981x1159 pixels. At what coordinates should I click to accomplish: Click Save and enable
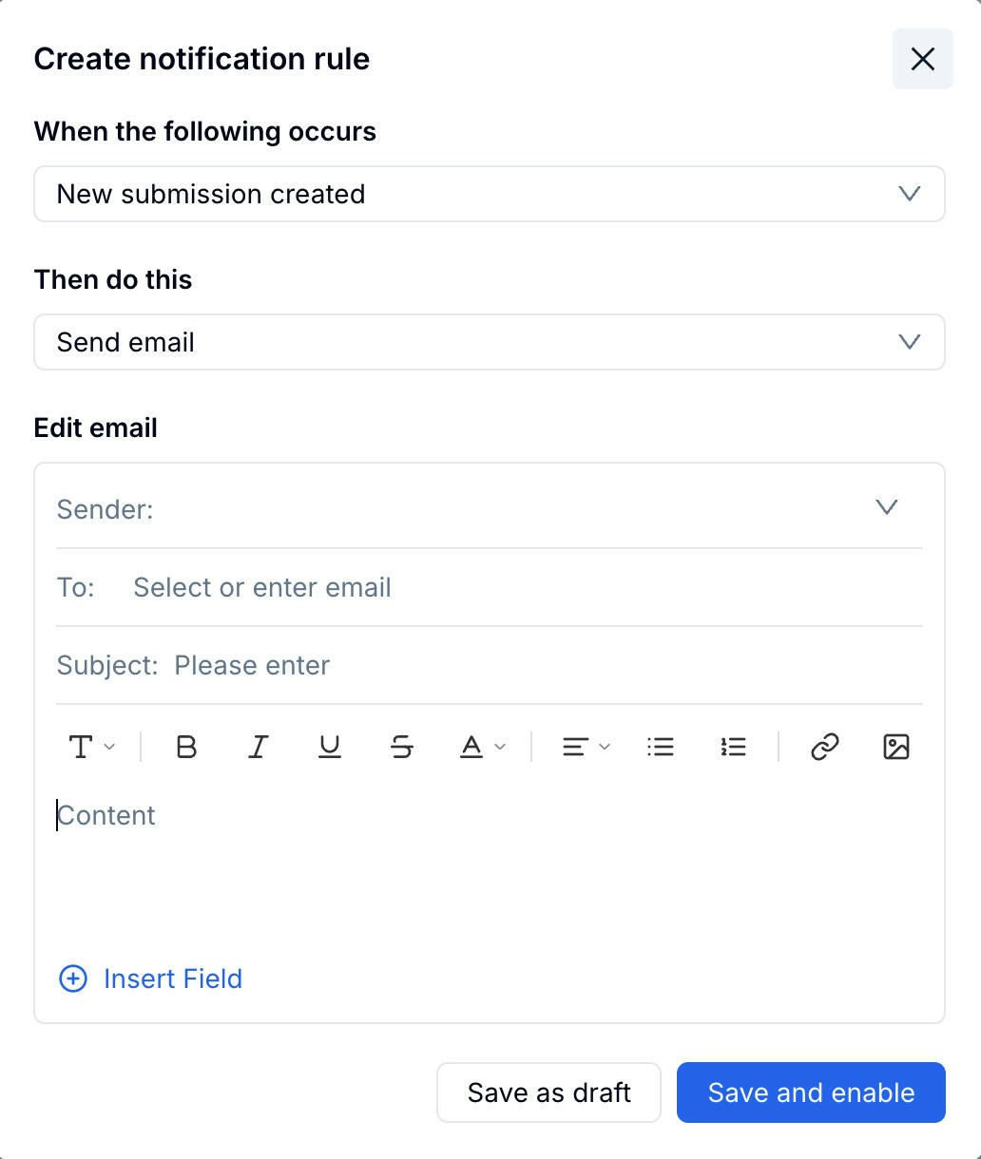tap(810, 1092)
